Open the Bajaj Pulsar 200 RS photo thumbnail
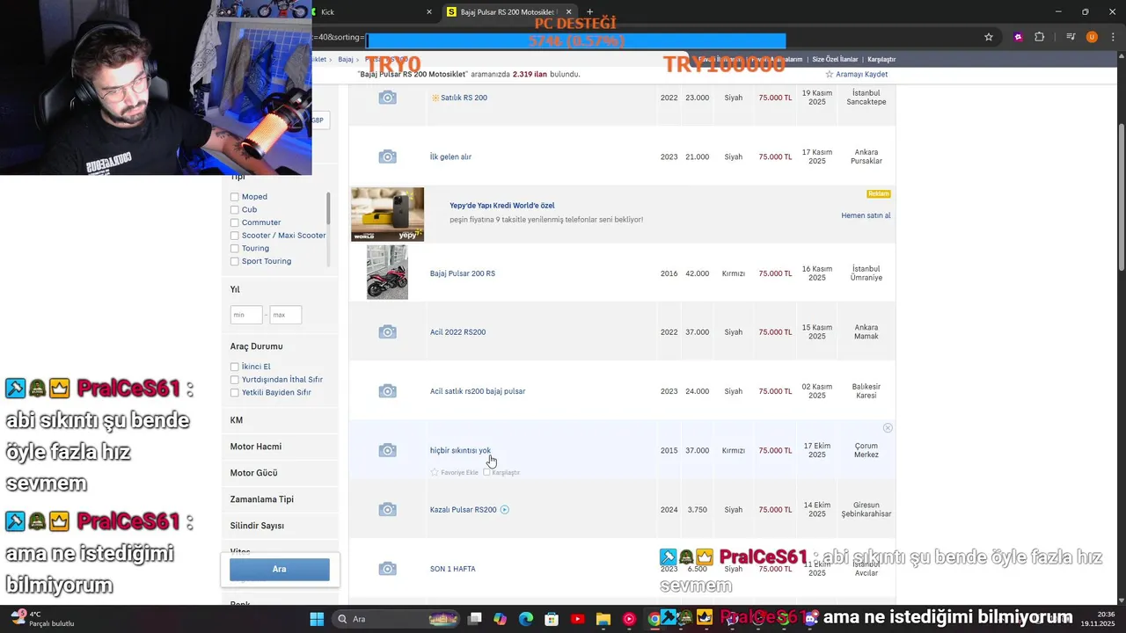 click(x=387, y=273)
